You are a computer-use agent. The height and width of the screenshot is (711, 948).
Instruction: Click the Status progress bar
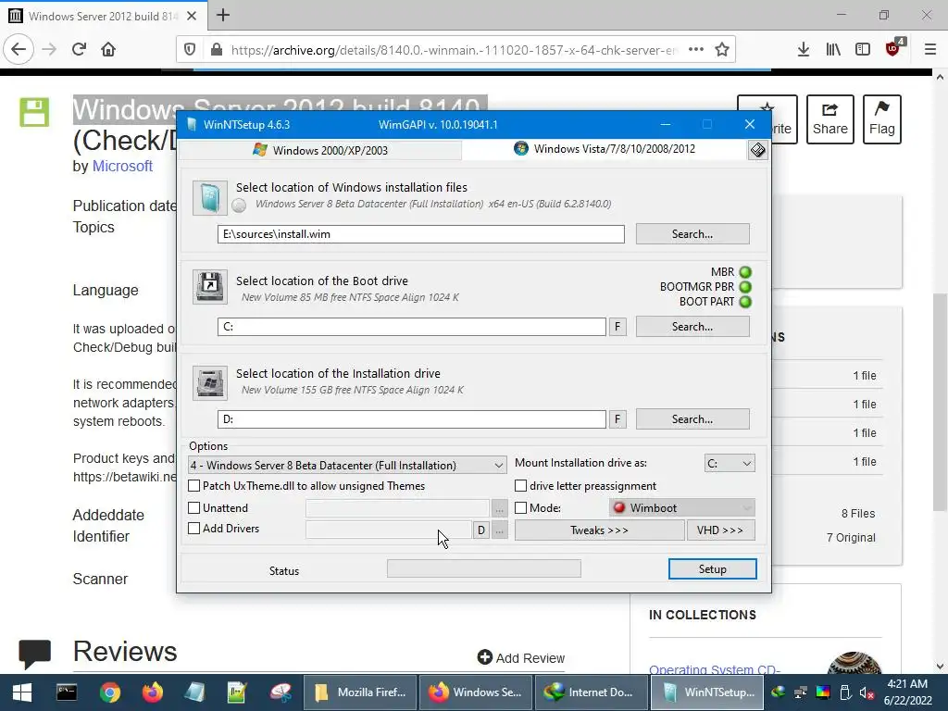click(483, 568)
